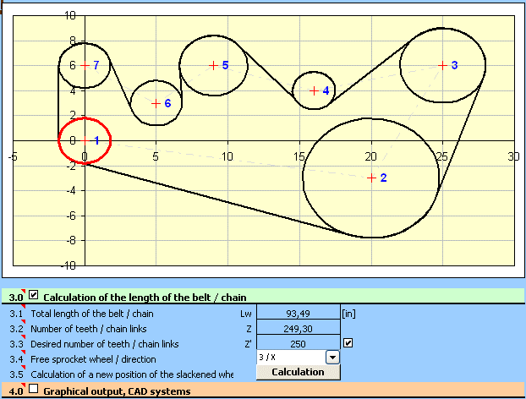
Task: Click the number of teeth Z value 249,30
Action: click(x=297, y=328)
